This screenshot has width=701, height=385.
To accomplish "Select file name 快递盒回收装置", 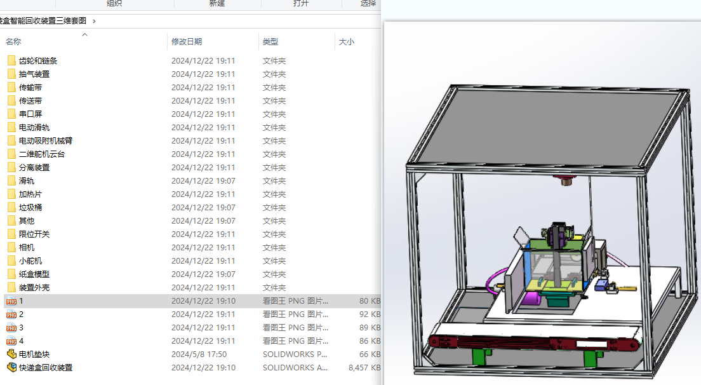I will coord(46,368).
